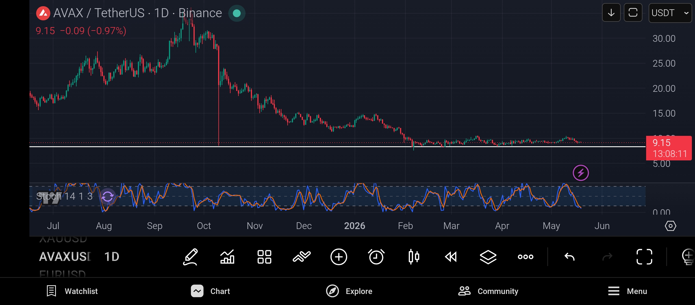This screenshot has width=695, height=305.
Task: Tap the red AVAX logo
Action: click(43, 13)
